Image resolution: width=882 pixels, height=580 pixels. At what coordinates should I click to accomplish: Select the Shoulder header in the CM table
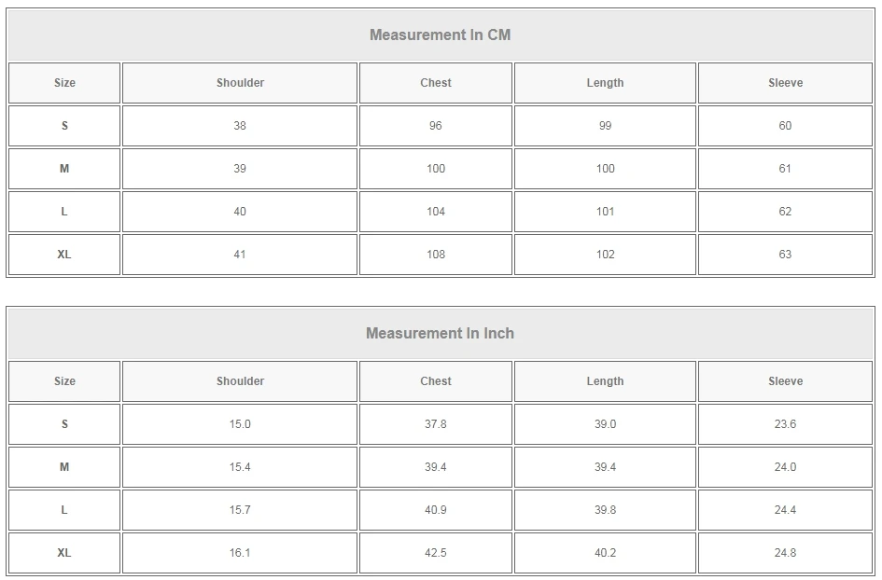(240, 83)
